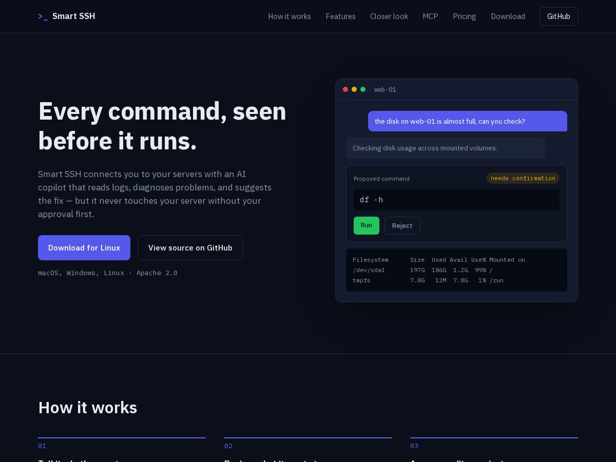This screenshot has height=462, width=616.
Task: Click the GitHub button in header
Action: (x=559, y=16)
